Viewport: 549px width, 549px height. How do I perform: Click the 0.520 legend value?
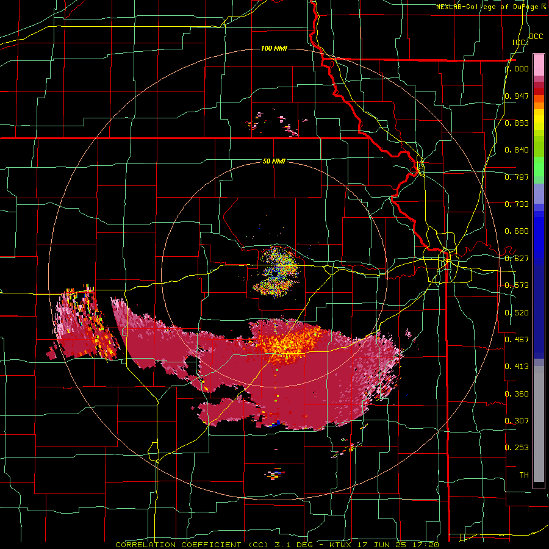517,313
